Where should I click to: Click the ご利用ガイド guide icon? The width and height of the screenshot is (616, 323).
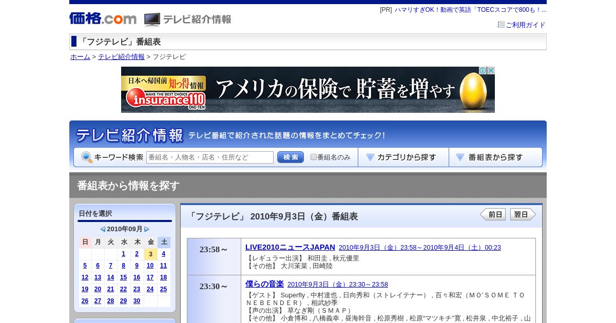click(501, 24)
